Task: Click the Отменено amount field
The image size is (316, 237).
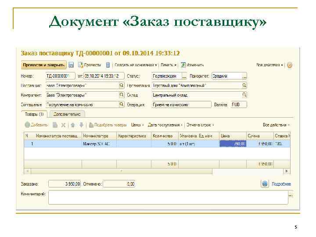Action: [x=119, y=184]
